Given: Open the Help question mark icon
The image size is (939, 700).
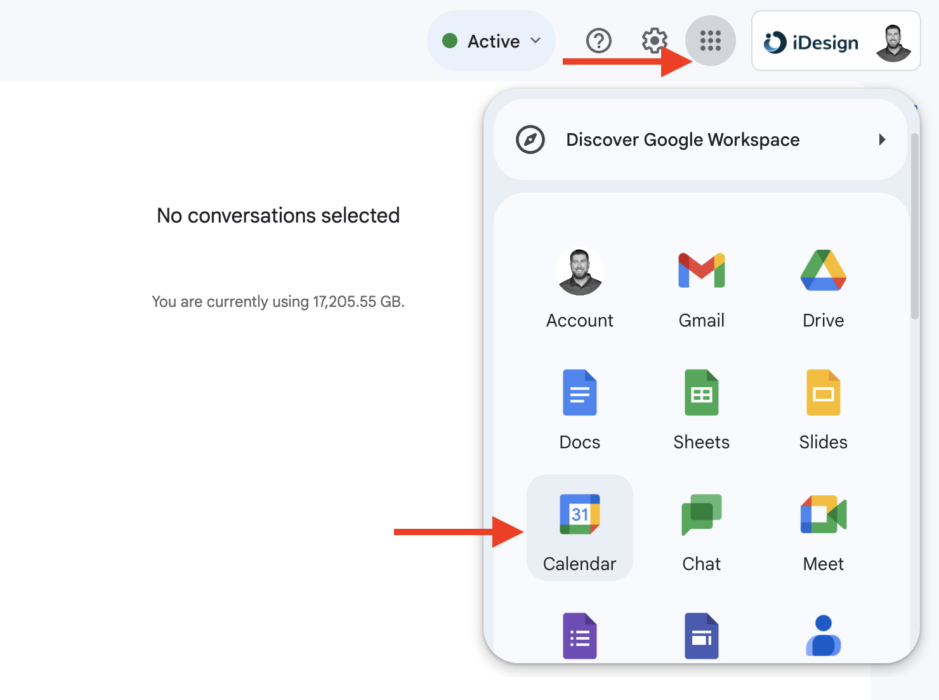Looking at the screenshot, I should 598,41.
